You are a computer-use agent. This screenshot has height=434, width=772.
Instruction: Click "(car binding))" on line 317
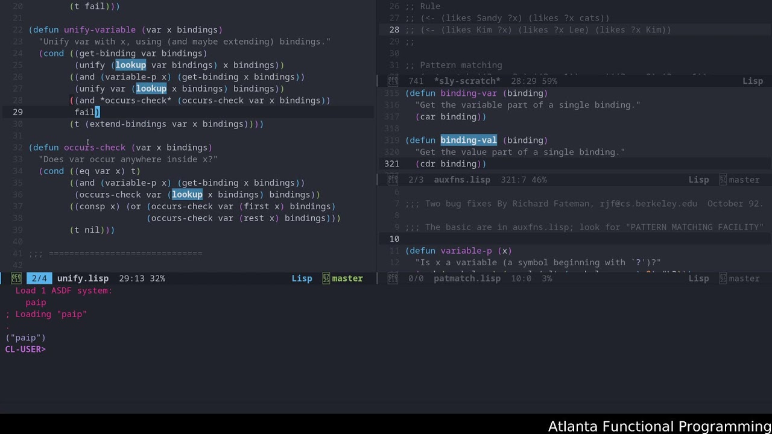451,116
